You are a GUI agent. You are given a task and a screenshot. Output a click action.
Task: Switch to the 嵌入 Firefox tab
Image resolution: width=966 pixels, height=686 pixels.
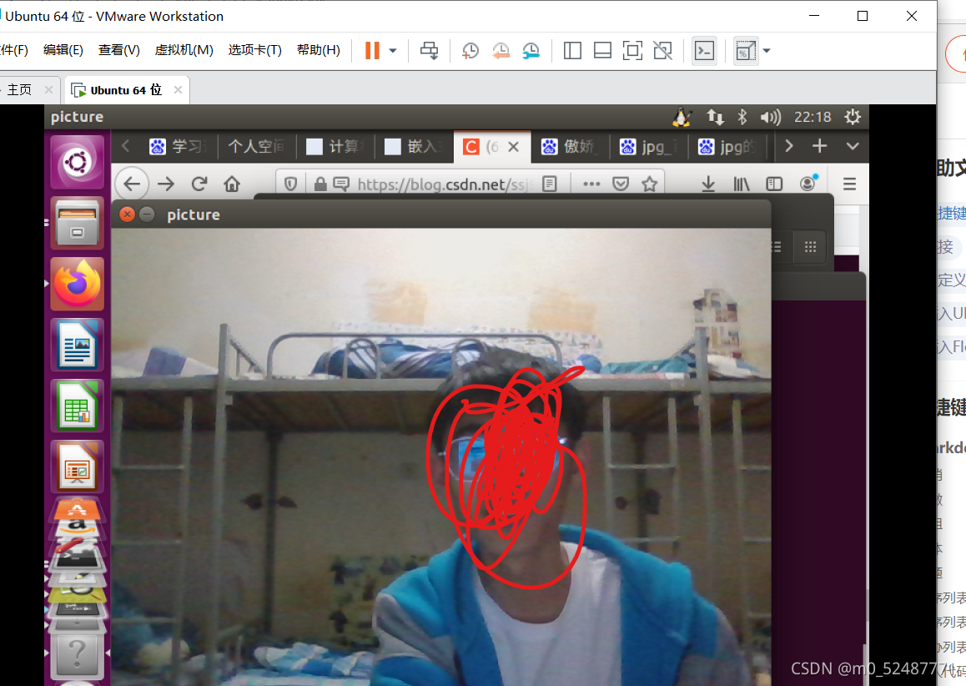tap(415, 147)
